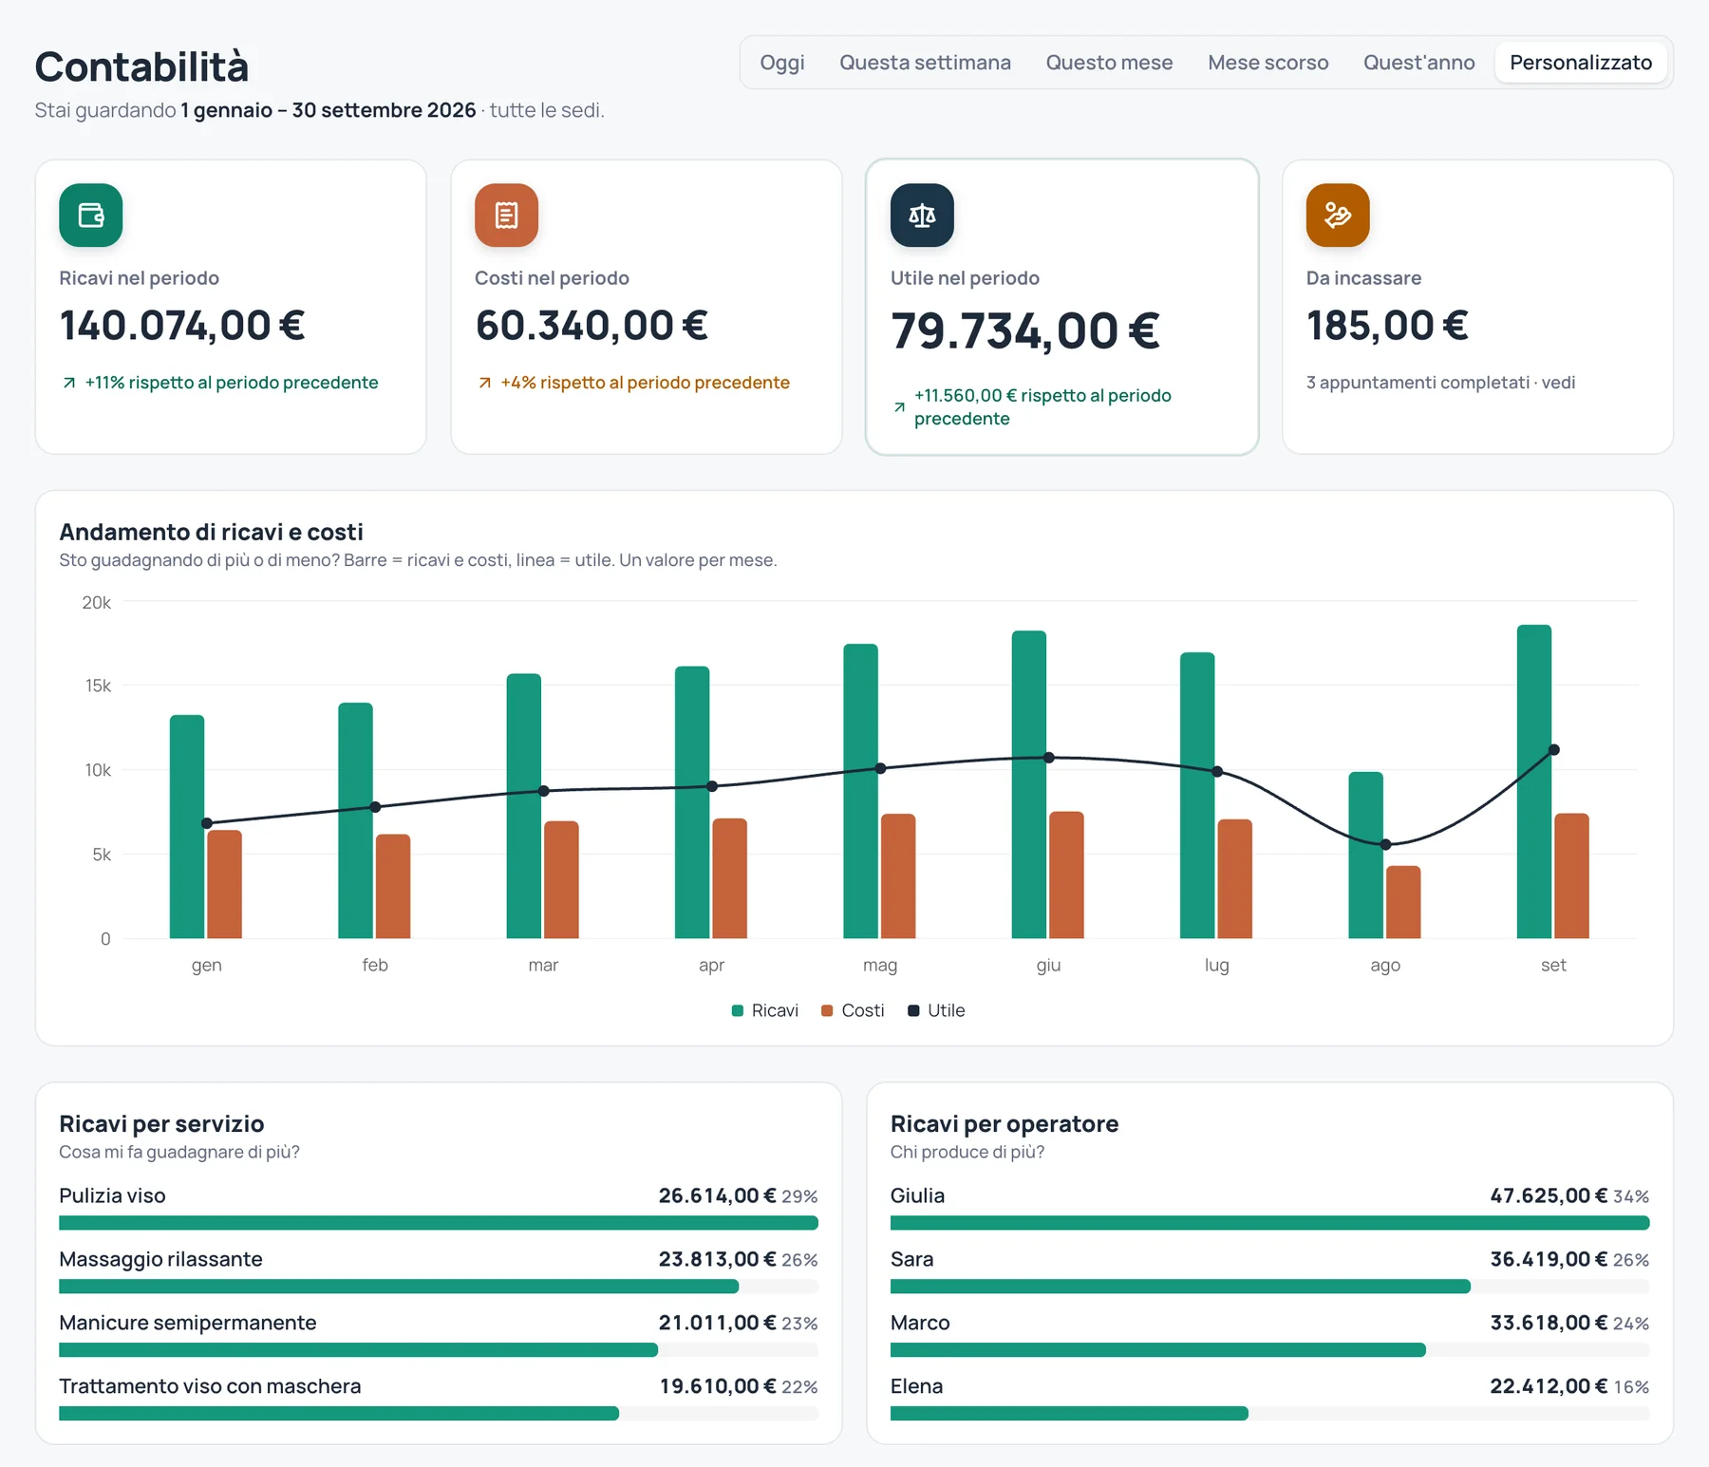This screenshot has height=1467, width=1709.
Task: Click the Massaggio rilassante progress bar
Action: 439,1287
